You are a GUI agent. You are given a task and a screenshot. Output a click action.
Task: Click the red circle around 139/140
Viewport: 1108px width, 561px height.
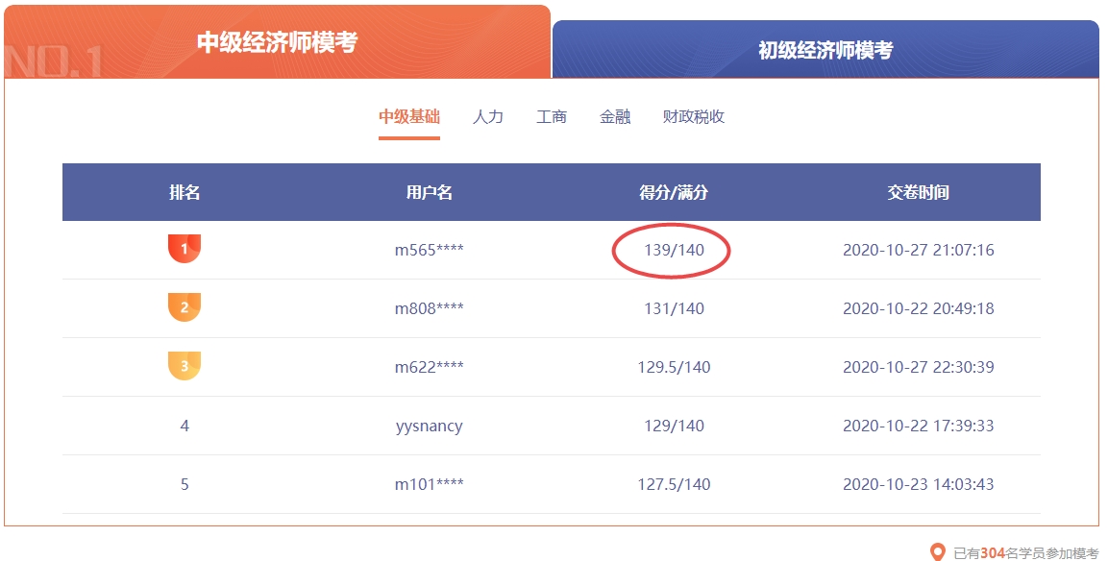[x=671, y=250]
